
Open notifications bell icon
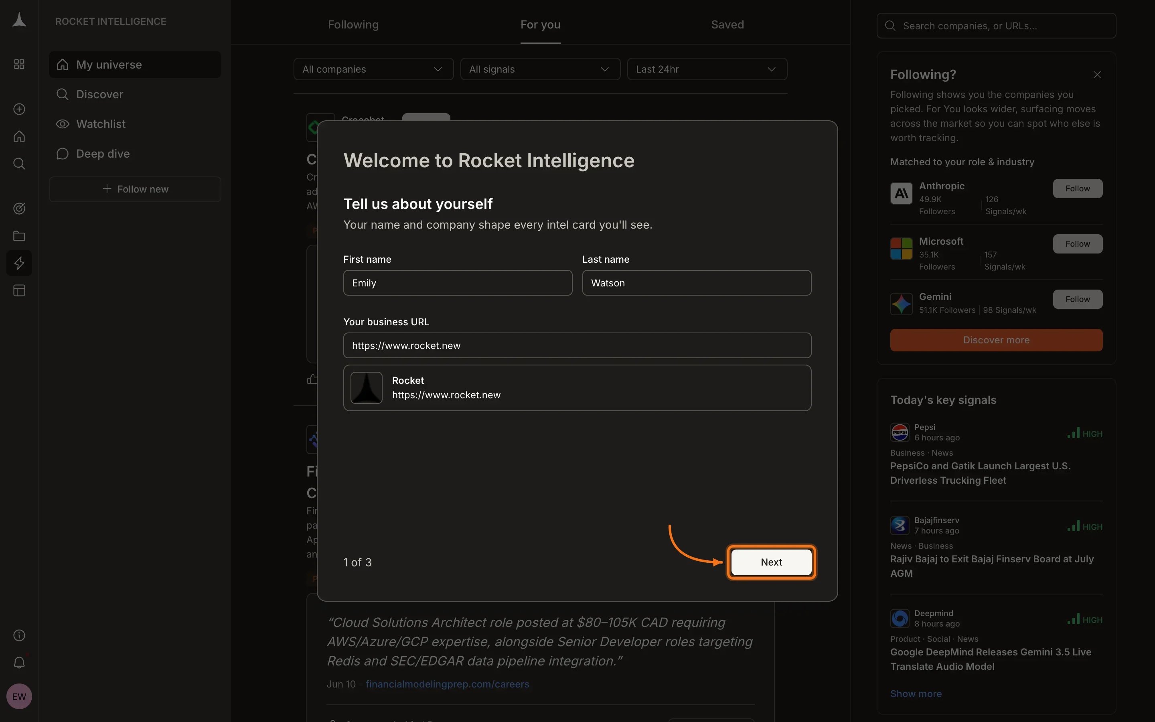pyautogui.click(x=19, y=662)
